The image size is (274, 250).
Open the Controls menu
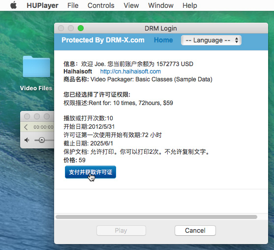(101, 5)
